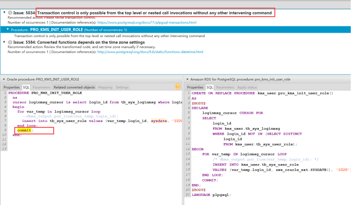Screen dimensions: 351x205
Task: Expand the Issue 5584 tree node
Action: (4, 42)
